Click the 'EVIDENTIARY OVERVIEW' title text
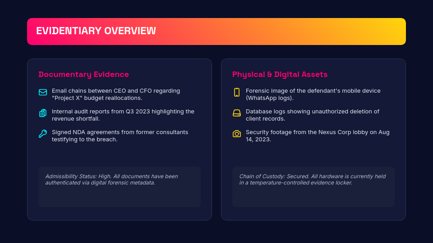The height and width of the screenshot is (243, 433). [x=96, y=31]
